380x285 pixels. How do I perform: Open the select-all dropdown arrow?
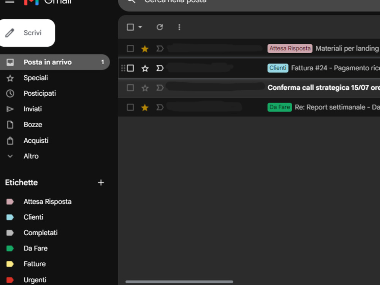(140, 27)
